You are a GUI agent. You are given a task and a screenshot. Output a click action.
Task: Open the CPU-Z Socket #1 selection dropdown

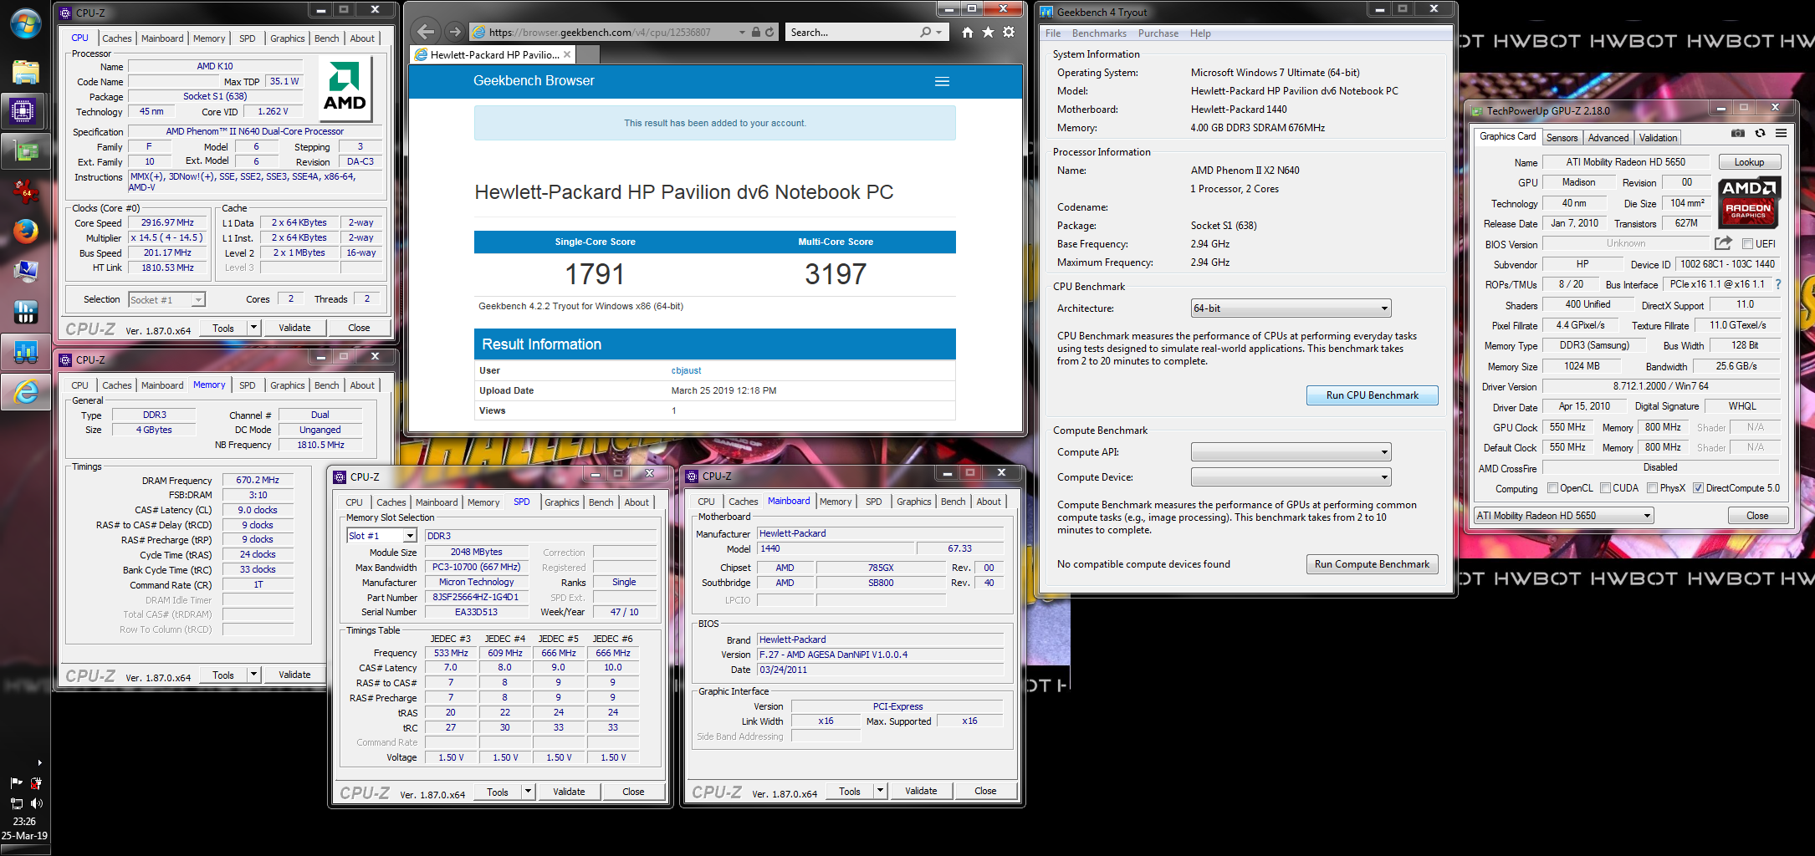pyautogui.click(x=166, y=300)
